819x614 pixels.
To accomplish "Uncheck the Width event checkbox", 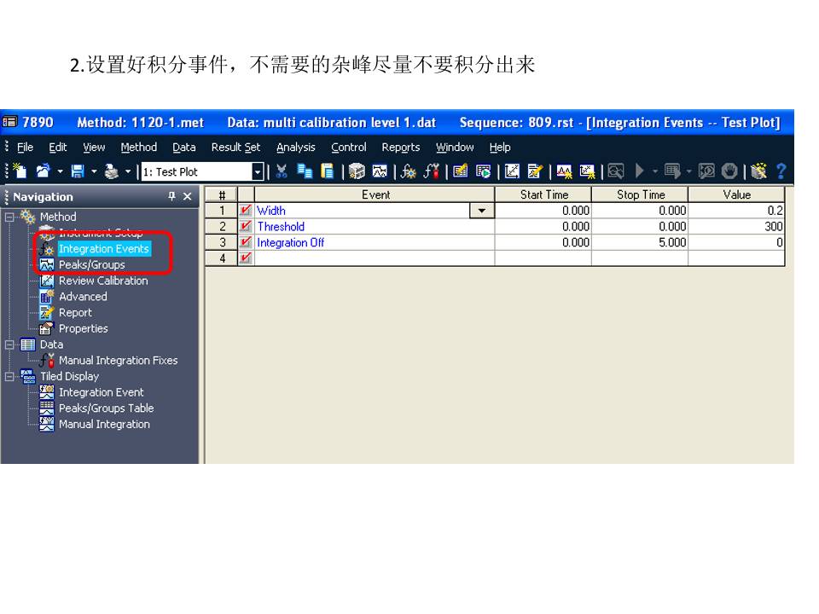I will tap(247, 211).
